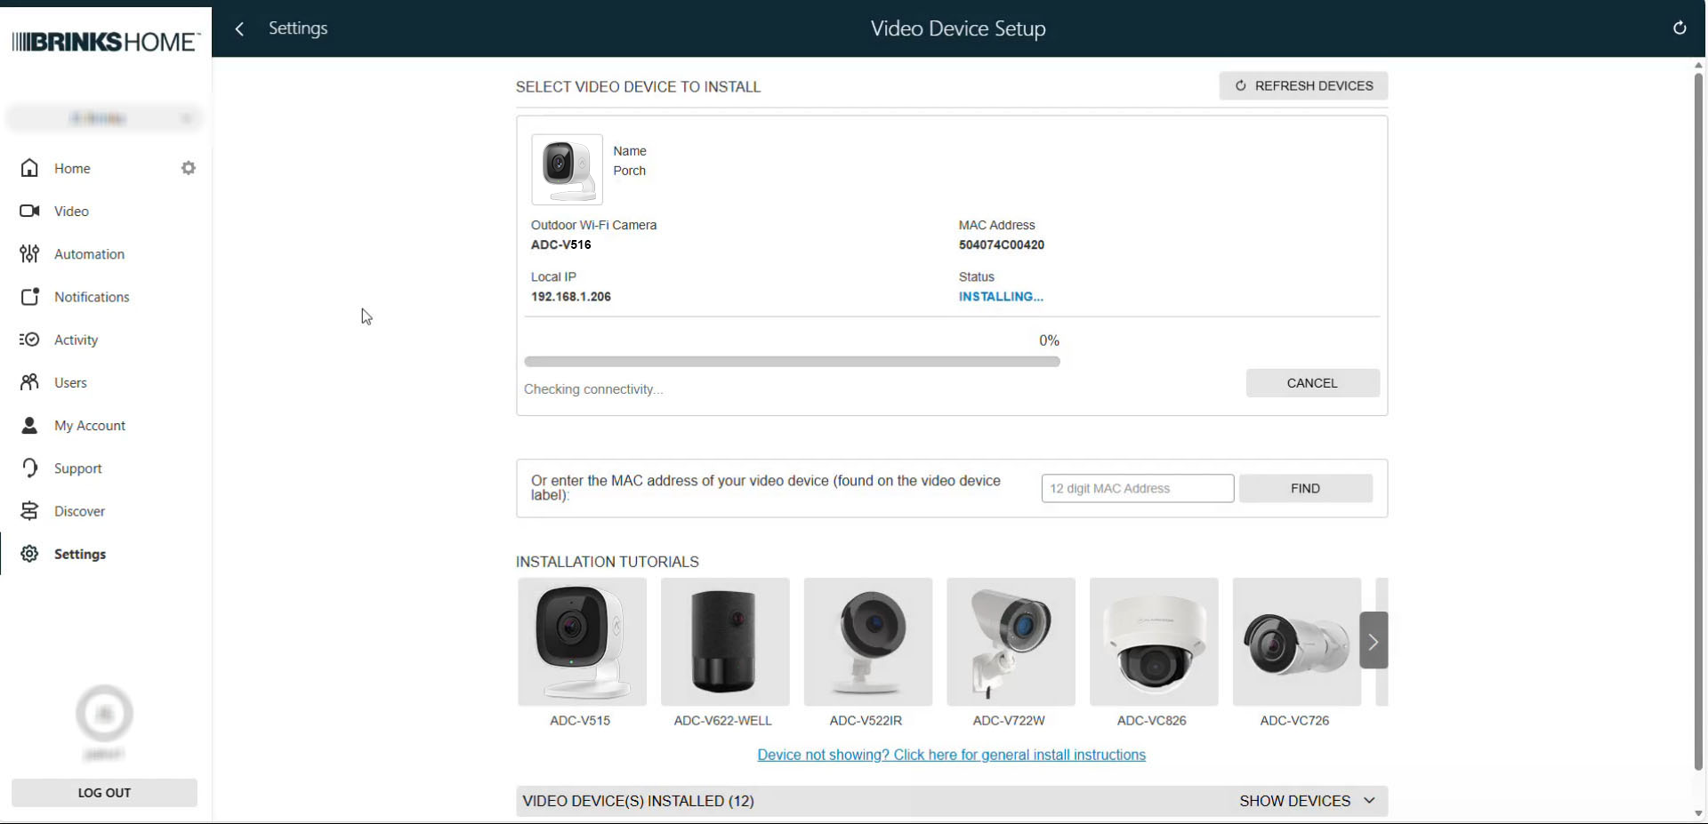Screen dimensions: 1708x824
Task: Click the Activity sidebar icon
Action: [29, 340]
